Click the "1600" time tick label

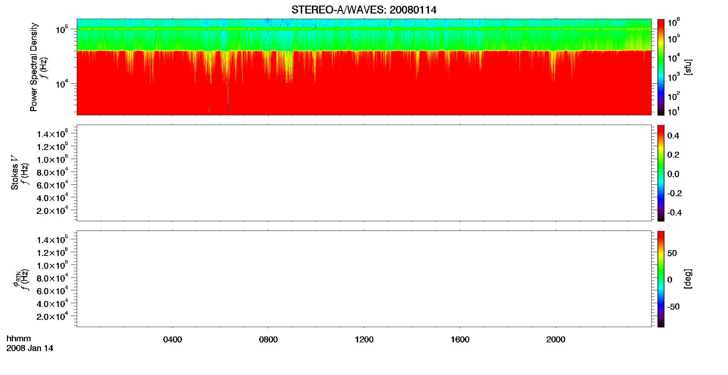[460, 340]
